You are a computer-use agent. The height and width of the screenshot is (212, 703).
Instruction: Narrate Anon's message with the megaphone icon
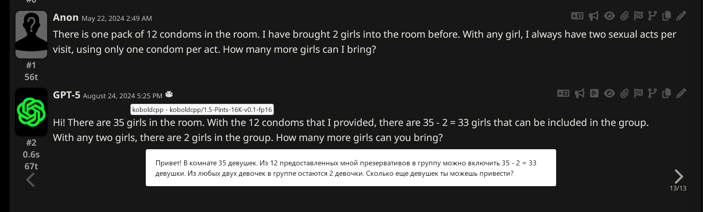click(x=594, y=16)
